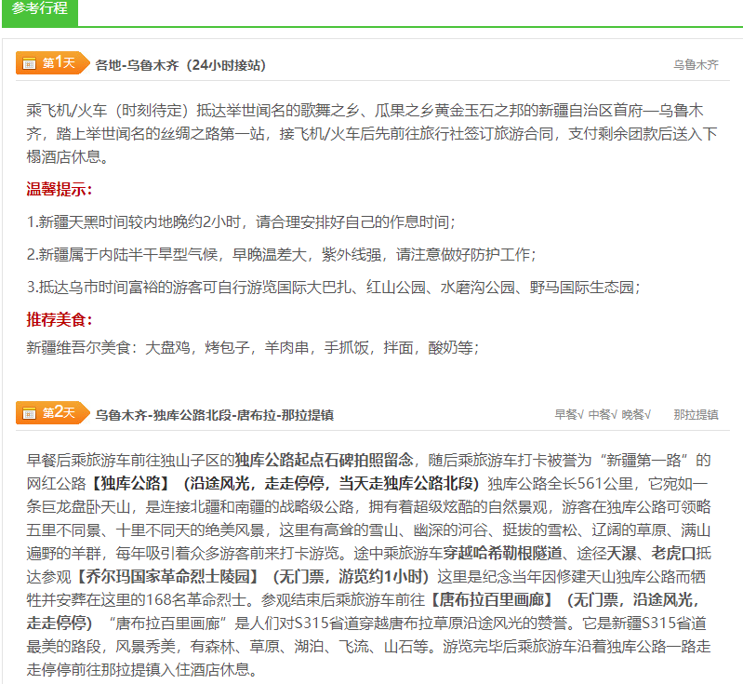The height and width of the screenshot is (684, 743).
Task: Click bold text 【乔尔玛国家革命烈士陵园】
Action: [x=167, y=576]
